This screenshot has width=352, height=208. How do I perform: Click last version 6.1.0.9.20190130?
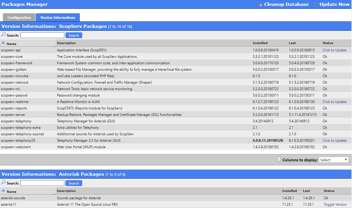pos(302,102)
